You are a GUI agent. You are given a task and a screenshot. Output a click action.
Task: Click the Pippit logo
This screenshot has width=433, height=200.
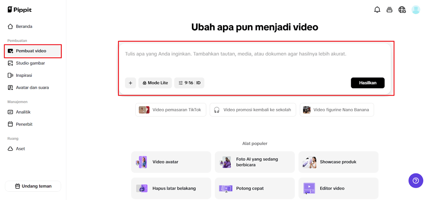click(20, 10)
